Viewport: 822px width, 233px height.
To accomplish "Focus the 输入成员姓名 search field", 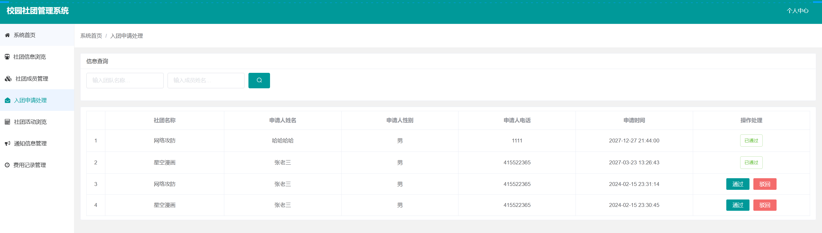I will click(206, 81).
